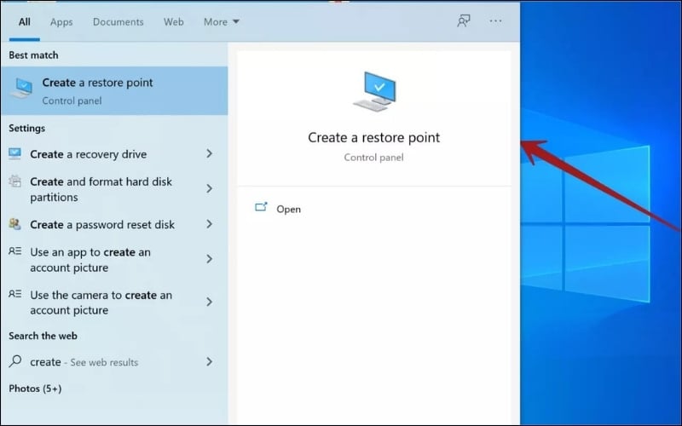
Task: Click the large restore point icon in the preview pane
Action: click(x=374, y=92)
